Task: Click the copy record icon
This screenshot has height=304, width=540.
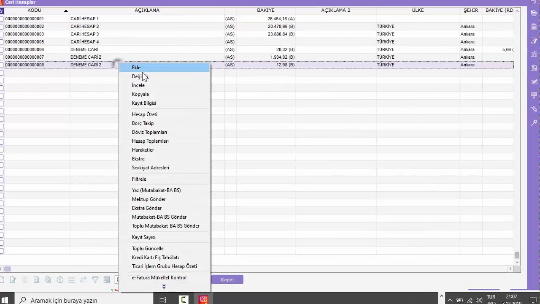Action: coord(49,280)
